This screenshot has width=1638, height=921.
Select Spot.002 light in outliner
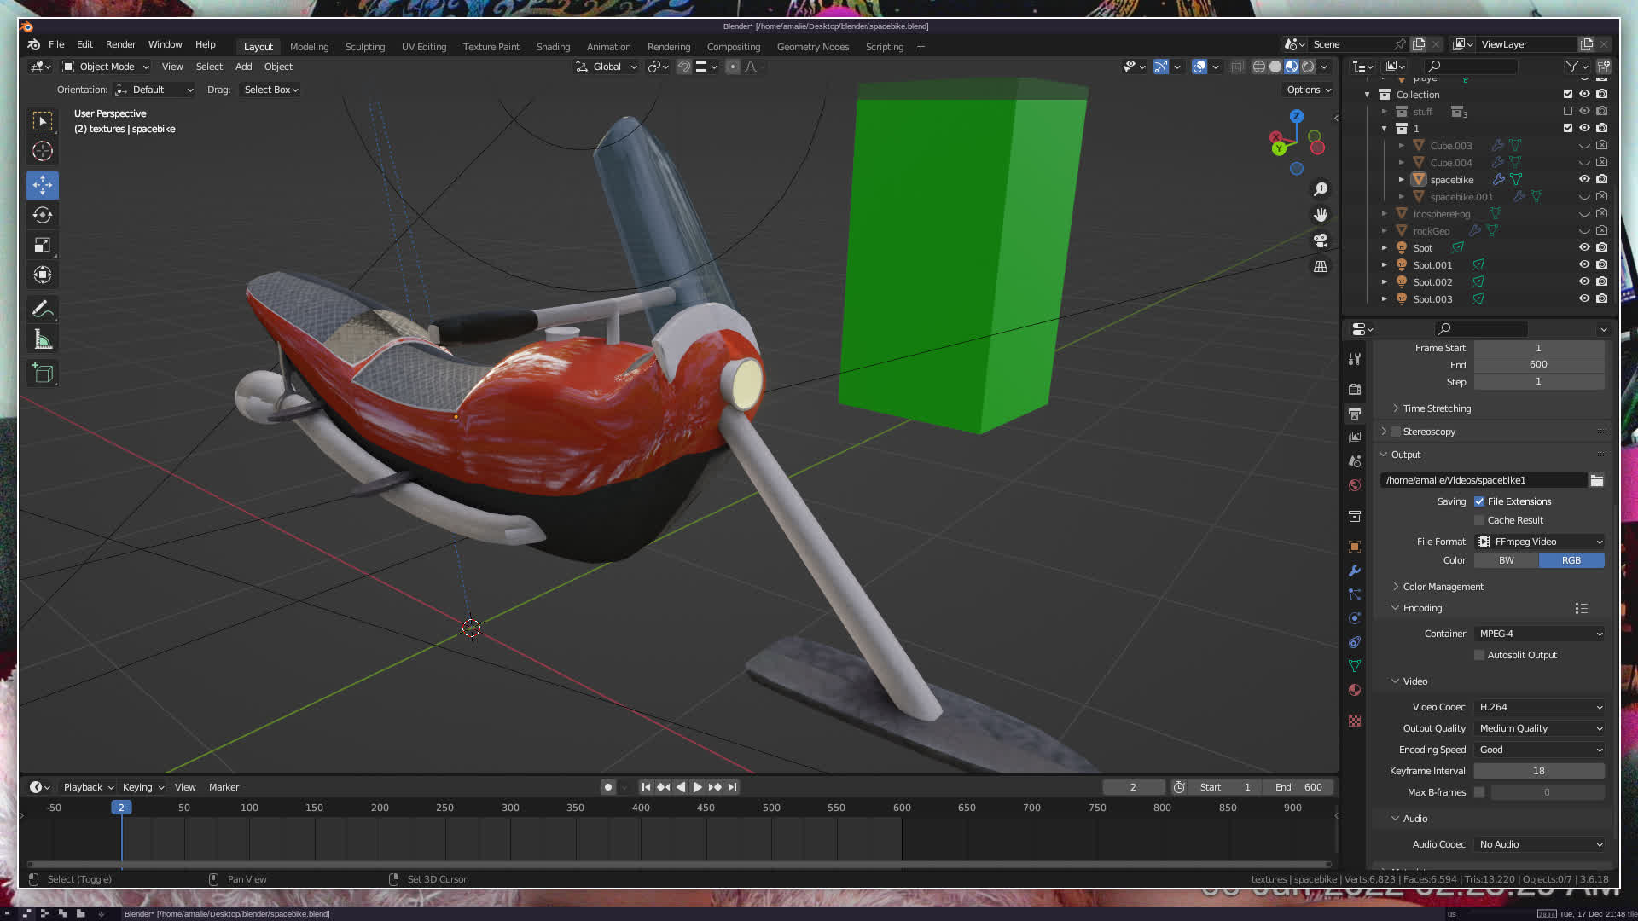[x=1432, y=282]
